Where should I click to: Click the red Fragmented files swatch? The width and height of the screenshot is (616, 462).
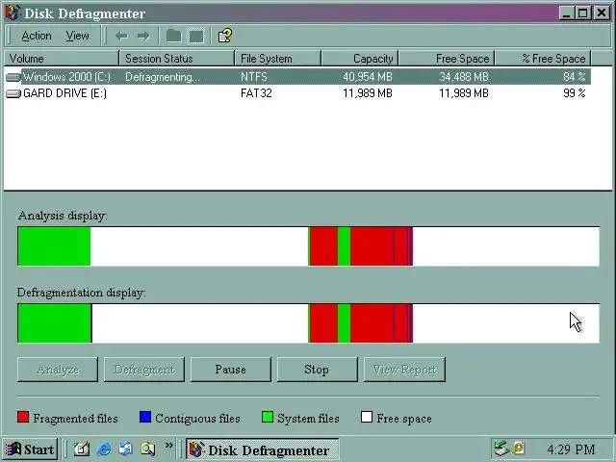(23, 417)
